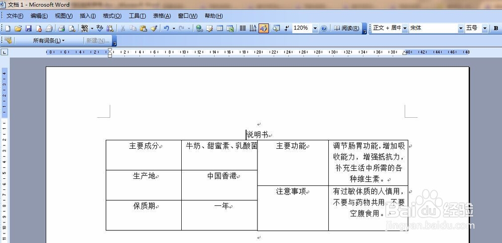502x243 pixels.
Task: Toggle the Document Map pane
Action: pos(276,29)
